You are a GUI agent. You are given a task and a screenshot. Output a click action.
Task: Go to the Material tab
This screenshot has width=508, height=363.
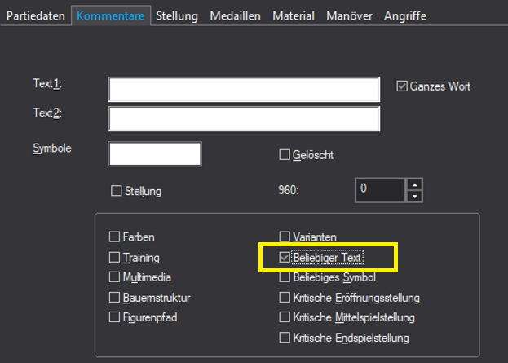point(294,15)
